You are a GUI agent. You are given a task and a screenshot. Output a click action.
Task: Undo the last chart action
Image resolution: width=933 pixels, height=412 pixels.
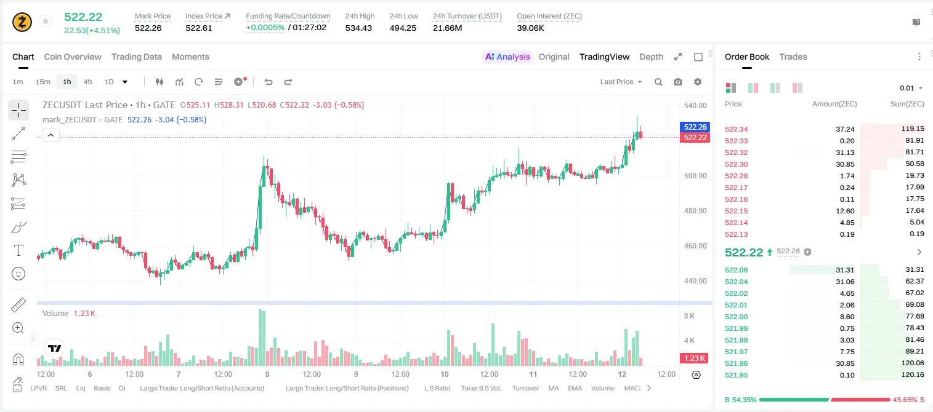[x=268, y=82]
